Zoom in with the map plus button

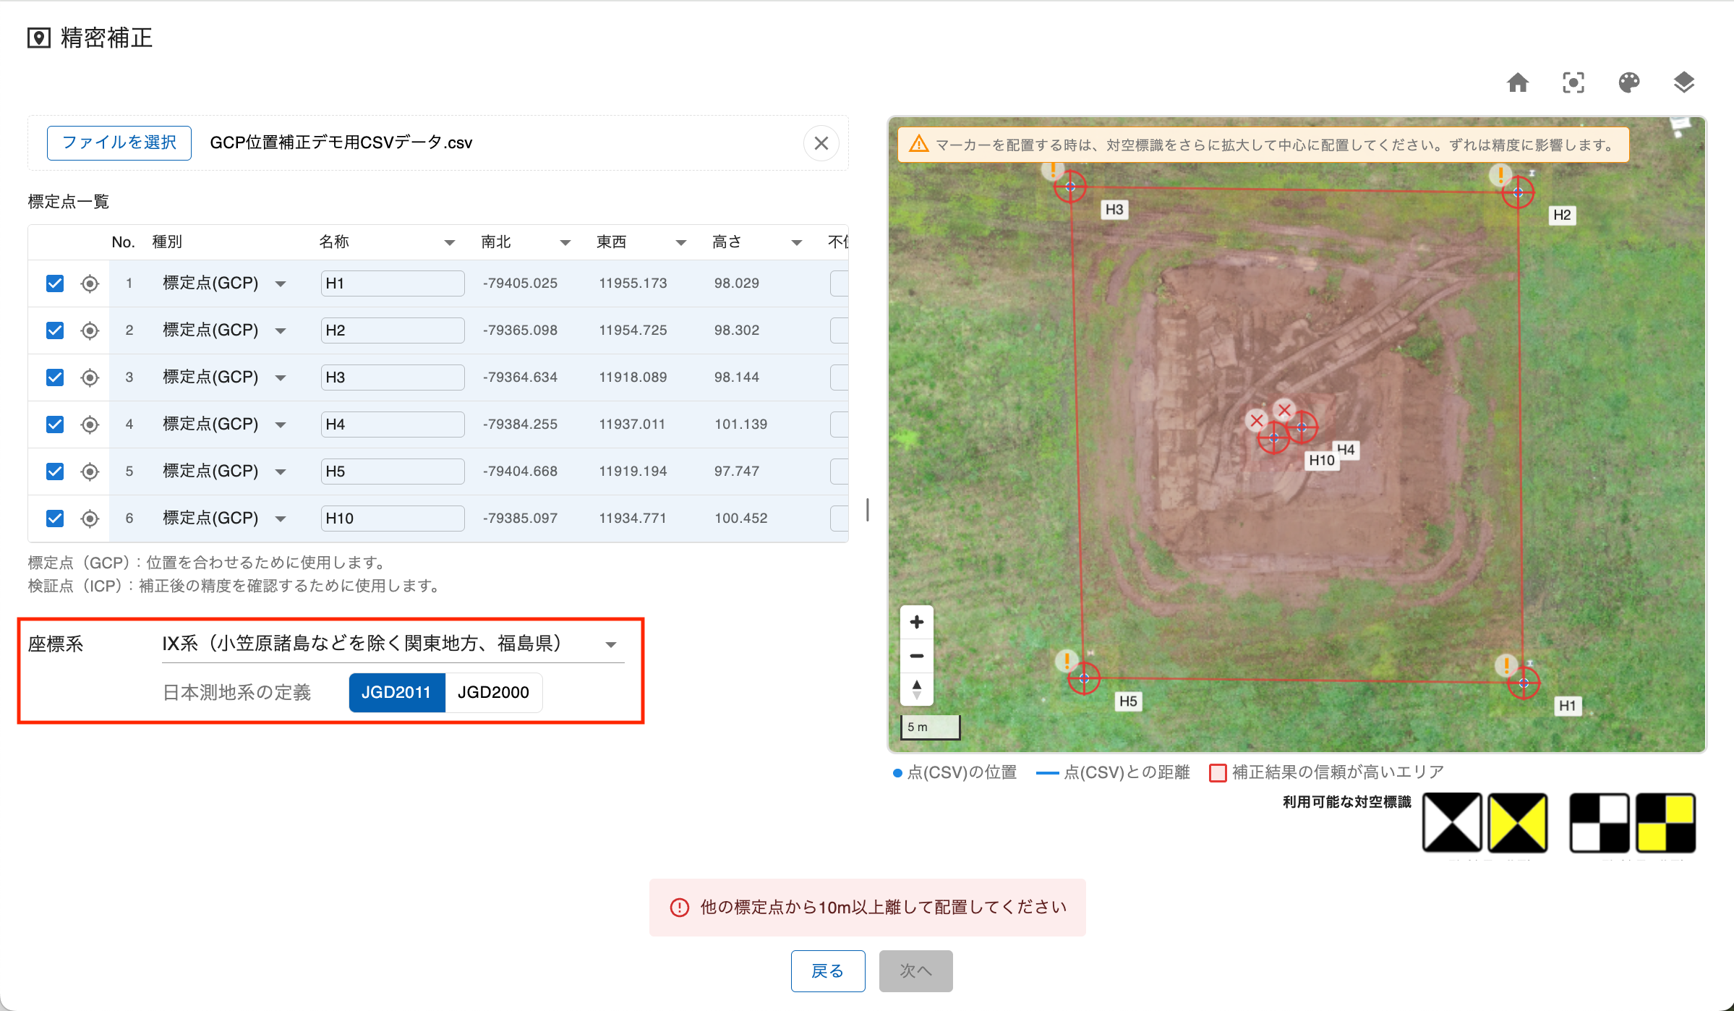tap(916, 622)
